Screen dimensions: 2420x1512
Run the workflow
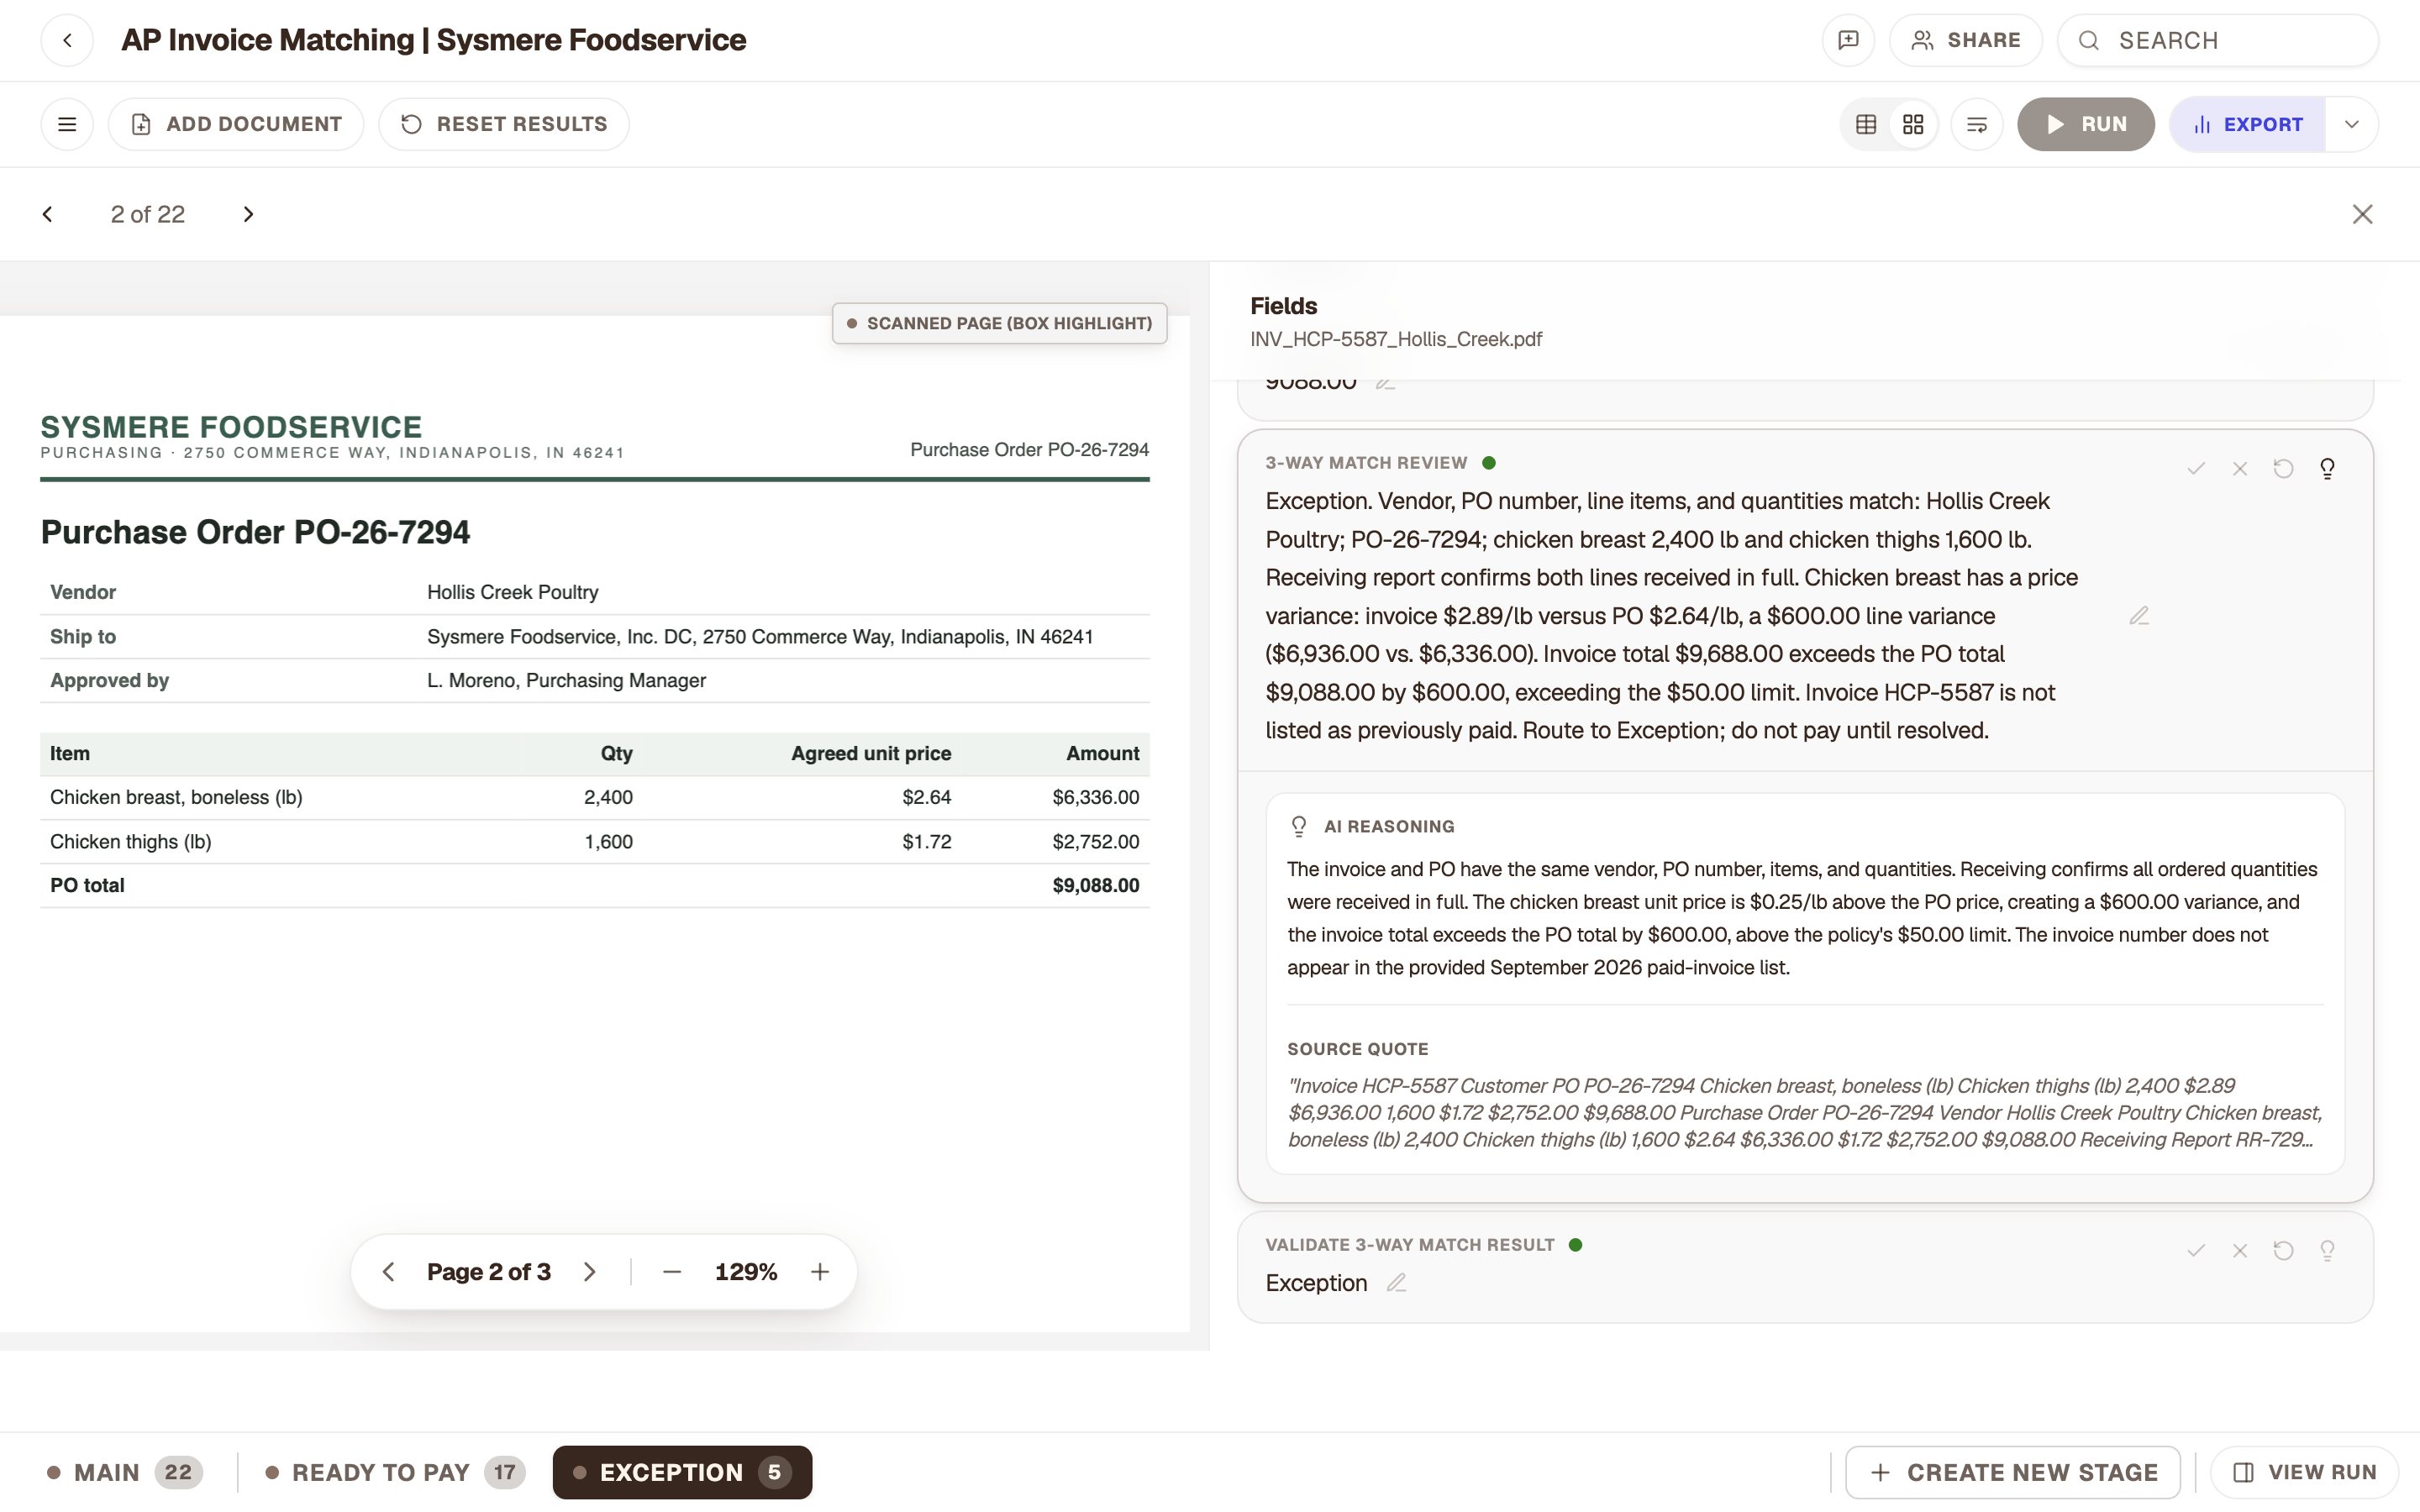[x=2085, y=124]
